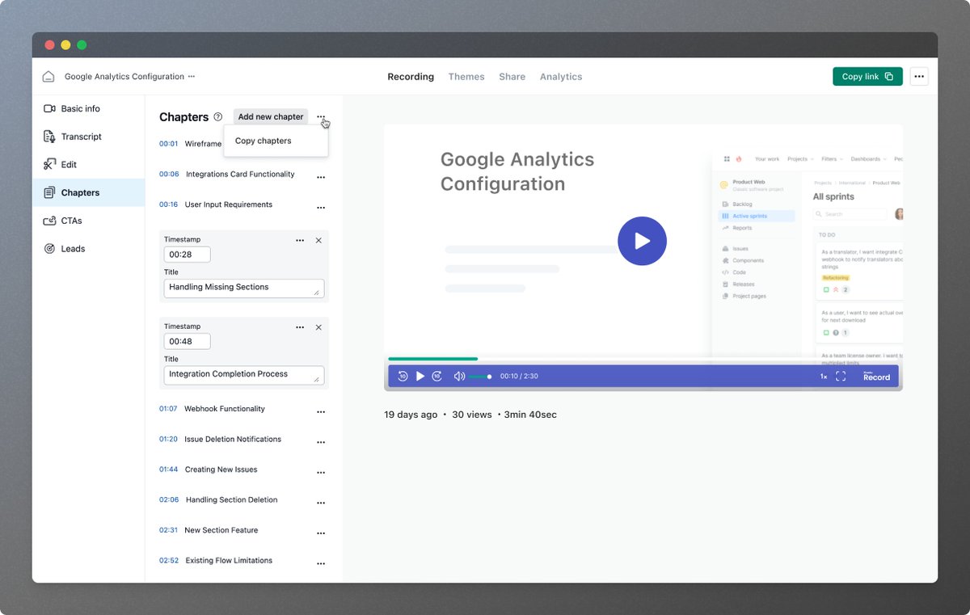This screenshot has height=615, width=970.
Task: Change playback speed 1x
Action: click(824, 377)
